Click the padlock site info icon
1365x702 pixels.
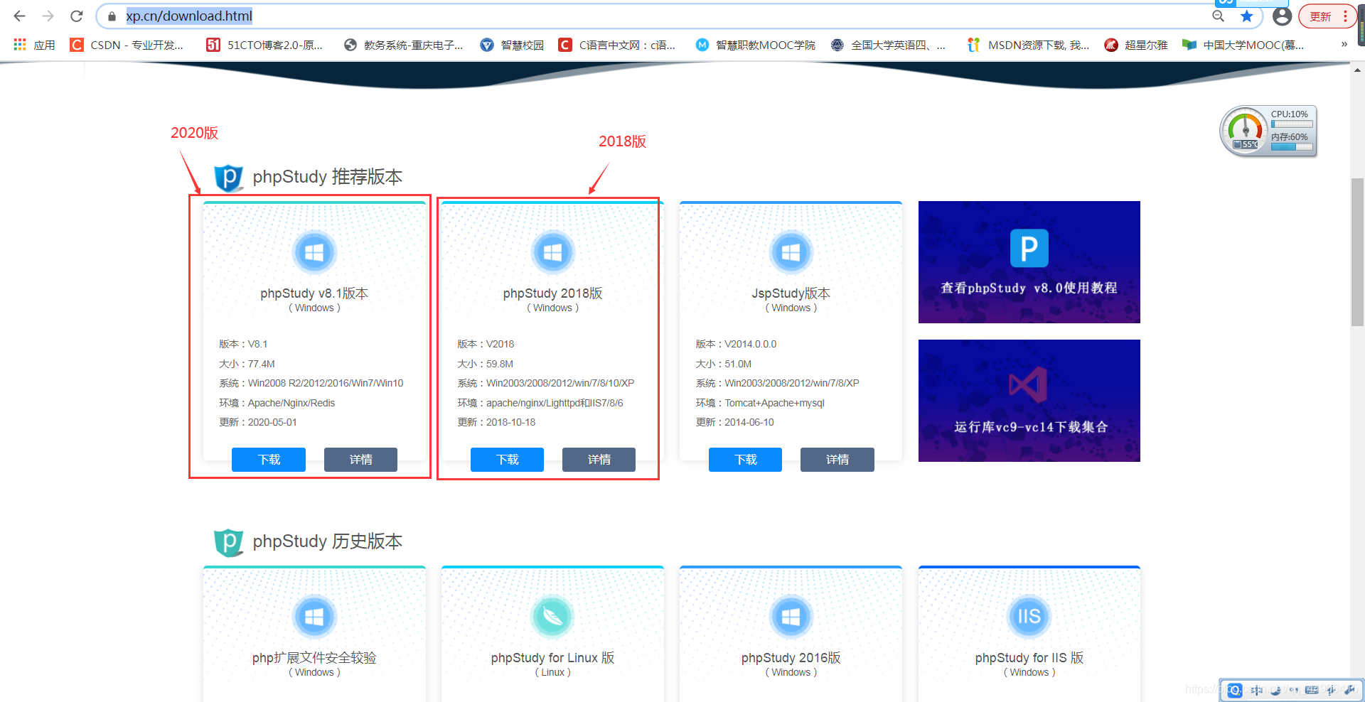[112, 16]
